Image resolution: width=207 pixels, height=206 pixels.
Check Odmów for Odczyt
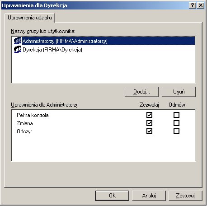[x=176, y=131]
